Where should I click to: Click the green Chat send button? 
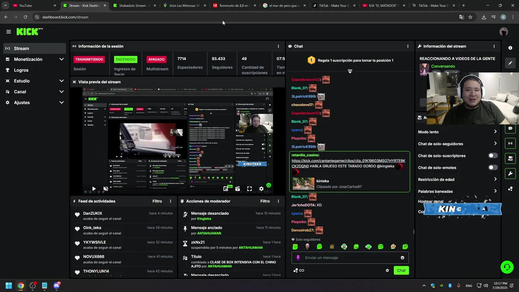tap(401, 271)
